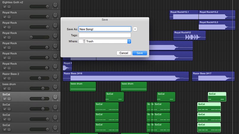Select the Razor Bass 2 track header name

point(11,74)
